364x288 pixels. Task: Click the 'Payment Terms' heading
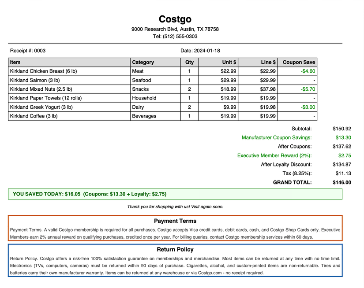pos(175,221)
